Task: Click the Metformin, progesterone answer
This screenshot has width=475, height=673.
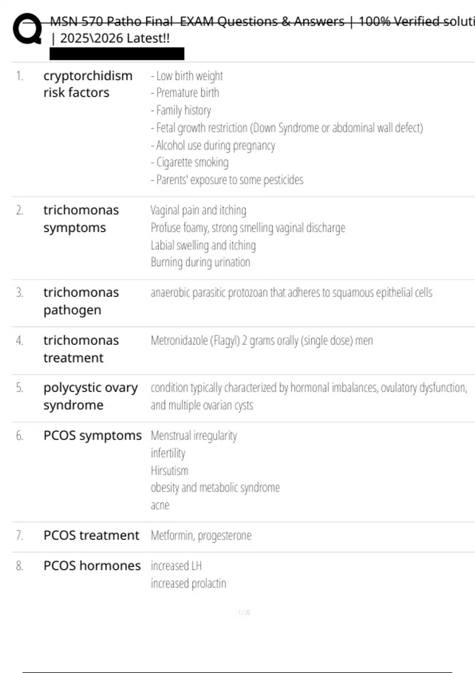Action: tap(201, 536)
